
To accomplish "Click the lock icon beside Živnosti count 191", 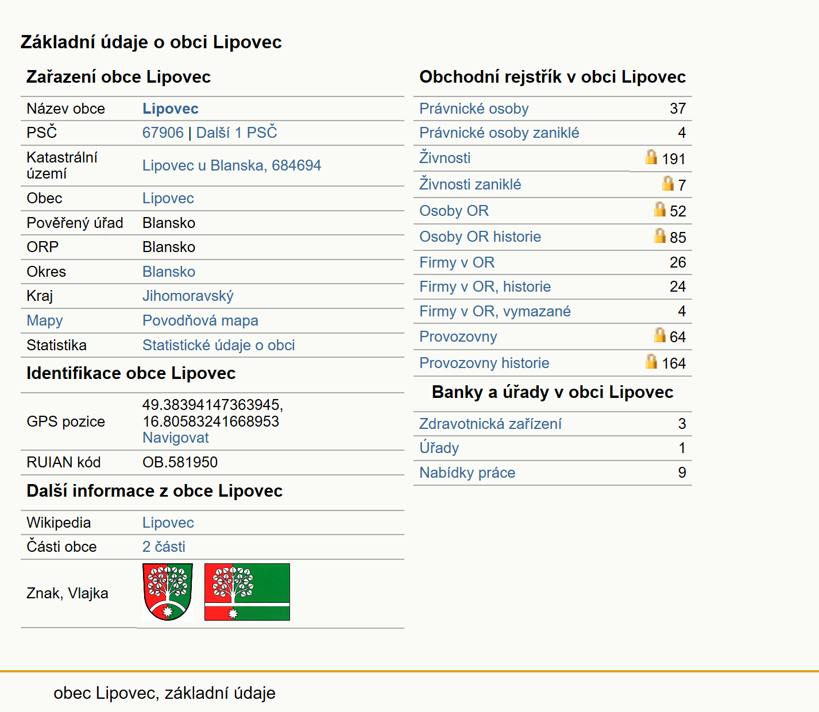I will pyautogui.click(x=651, y=157).
